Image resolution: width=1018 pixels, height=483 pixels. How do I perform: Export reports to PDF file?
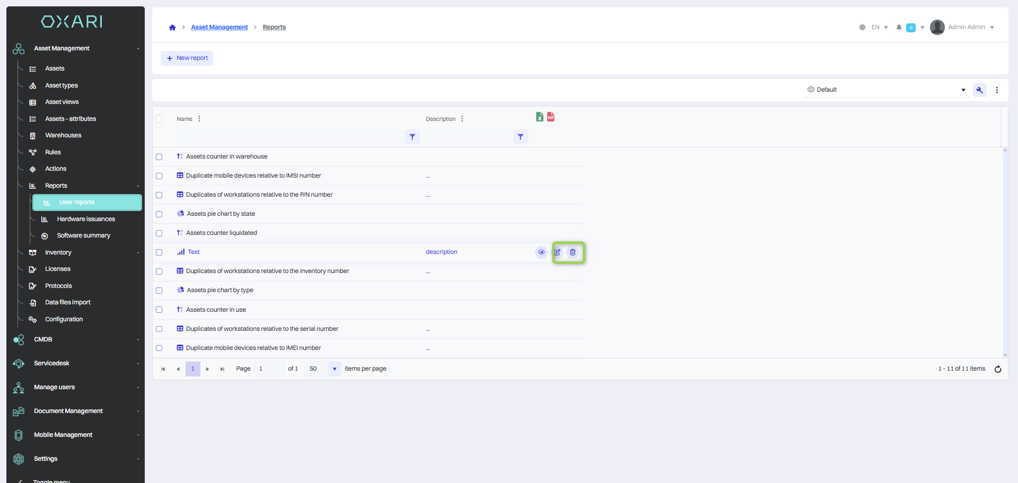551,117
